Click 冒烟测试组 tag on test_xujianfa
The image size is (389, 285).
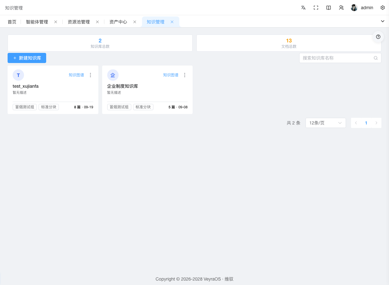25,107
